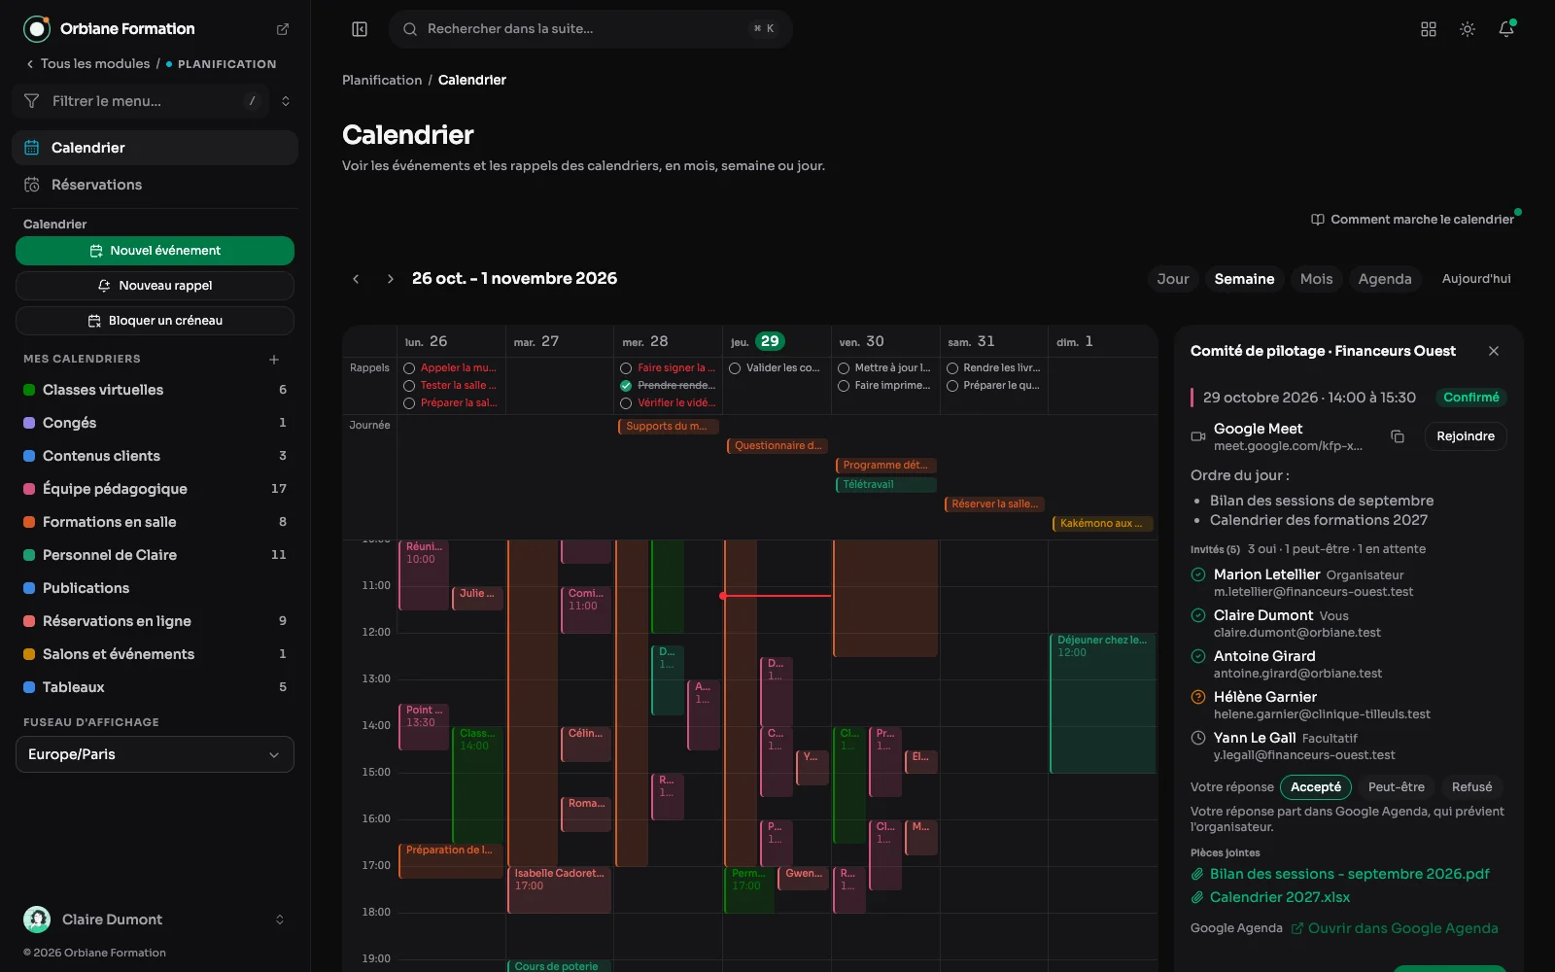Open the notifications bell
Screen dimensions: 1555x972
tap(1506, 29)
